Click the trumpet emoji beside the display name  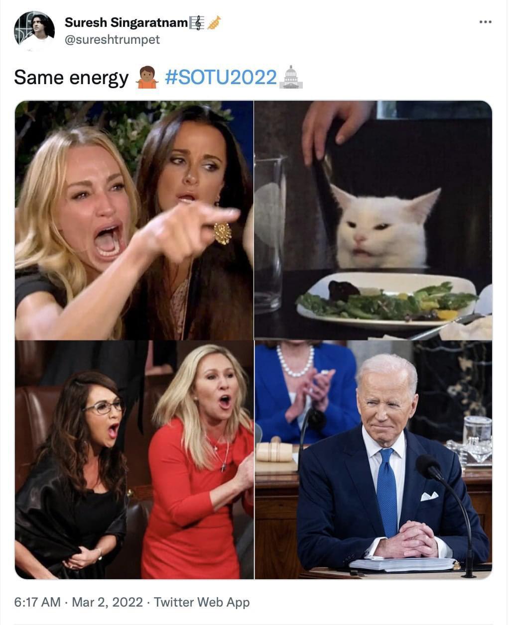tap(214, 22)
